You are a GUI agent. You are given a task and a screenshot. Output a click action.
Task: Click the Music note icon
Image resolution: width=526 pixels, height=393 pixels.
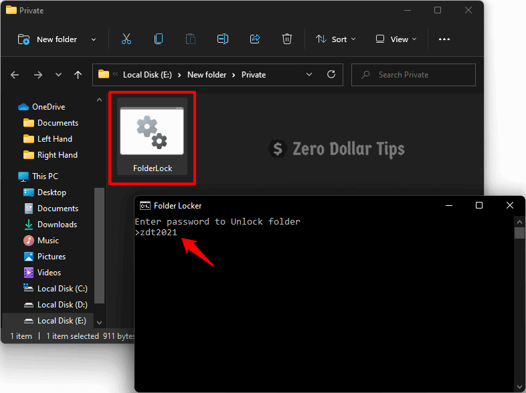pyautogui.click(x=29, y=240)
